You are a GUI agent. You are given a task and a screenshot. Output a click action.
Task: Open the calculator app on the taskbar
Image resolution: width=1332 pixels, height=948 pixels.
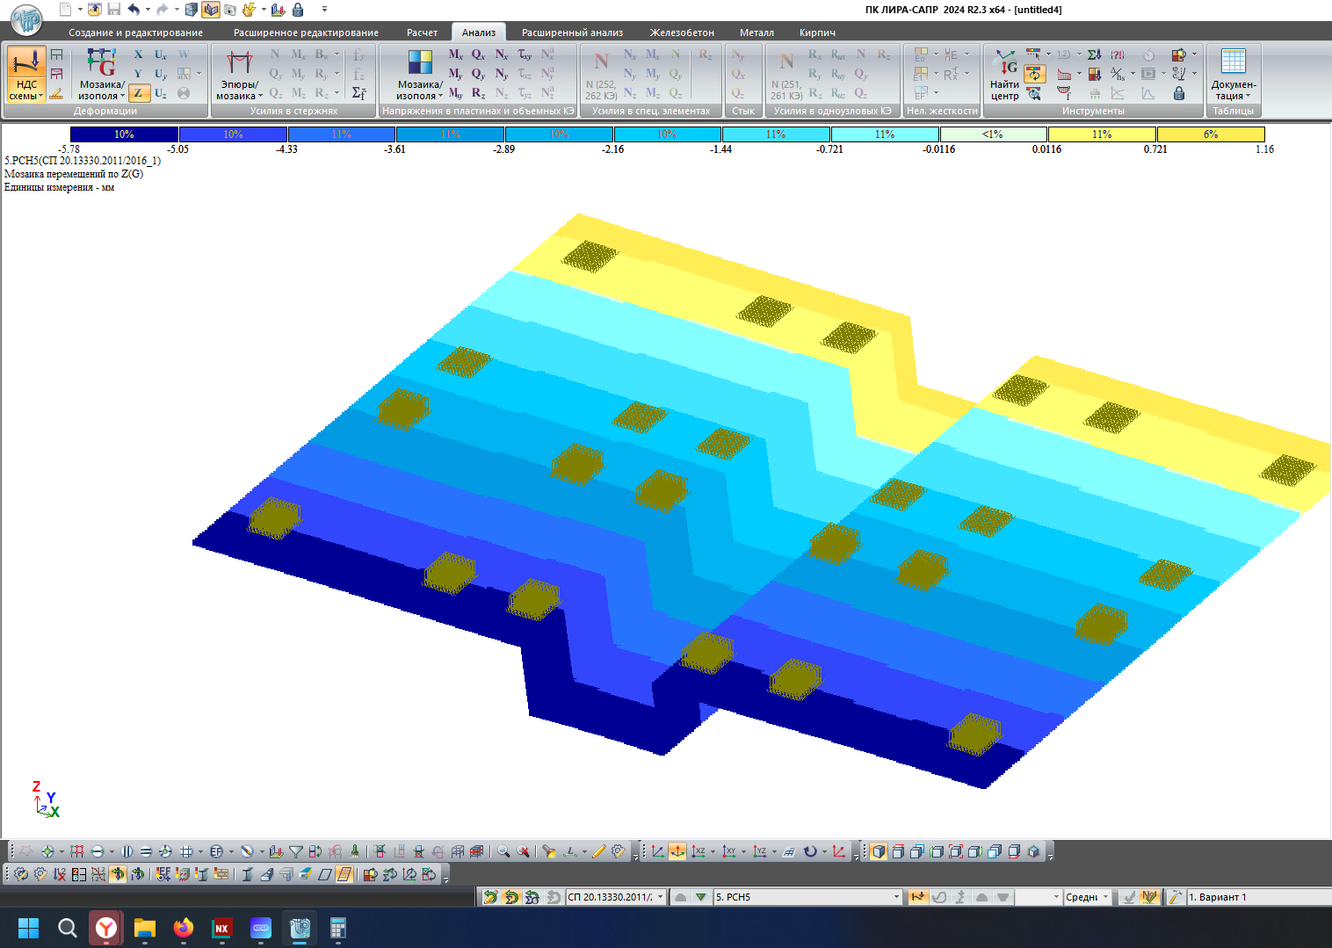338,928
